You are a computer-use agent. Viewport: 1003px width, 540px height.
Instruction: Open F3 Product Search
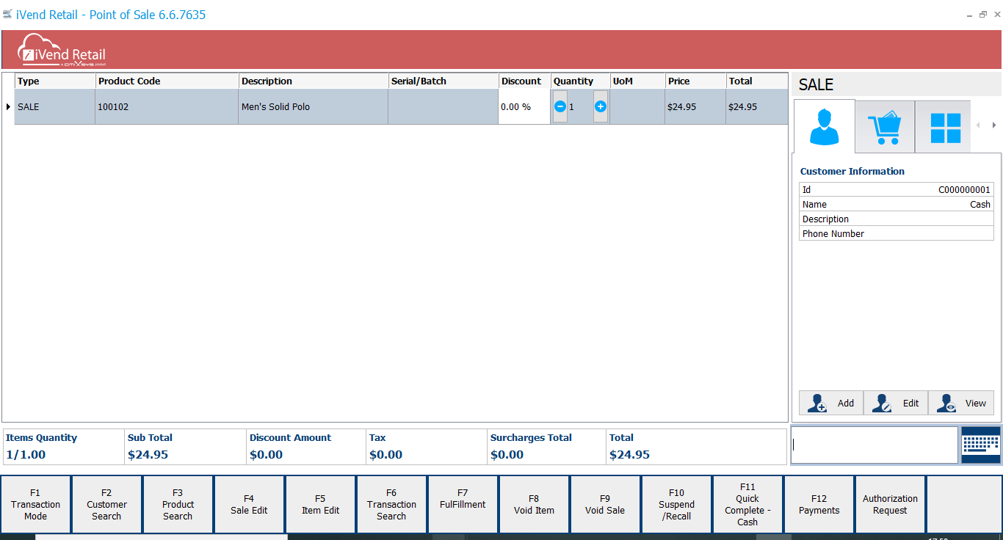tap(178, 505)
